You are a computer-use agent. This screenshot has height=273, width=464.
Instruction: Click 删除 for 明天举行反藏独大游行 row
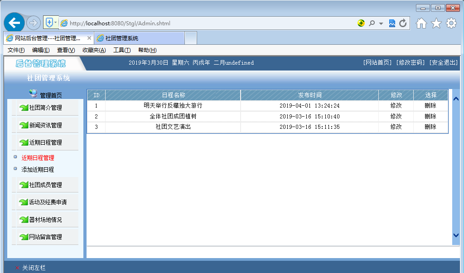click(x=430, y=105)
